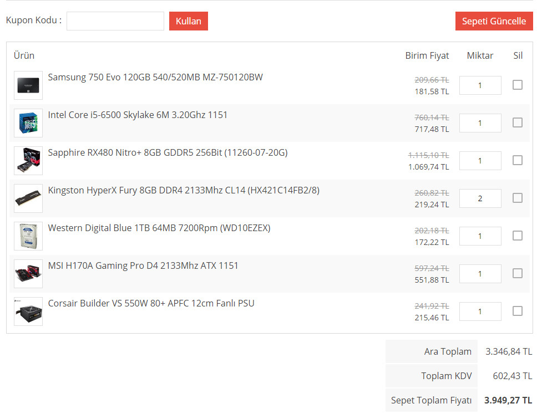Click the Toplam KDV value 602,43 TL
This screenshot has width=537, height=419.
point(513,376)
